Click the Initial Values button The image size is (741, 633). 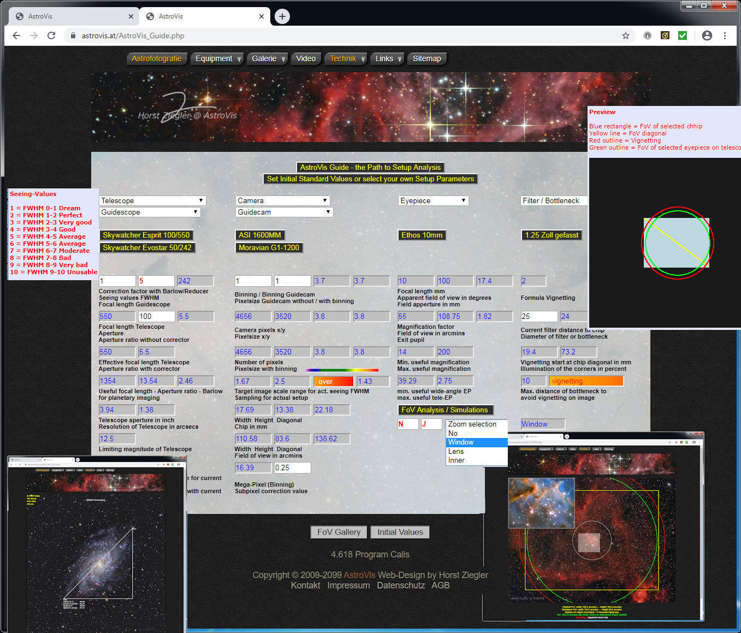pos(400,532)
